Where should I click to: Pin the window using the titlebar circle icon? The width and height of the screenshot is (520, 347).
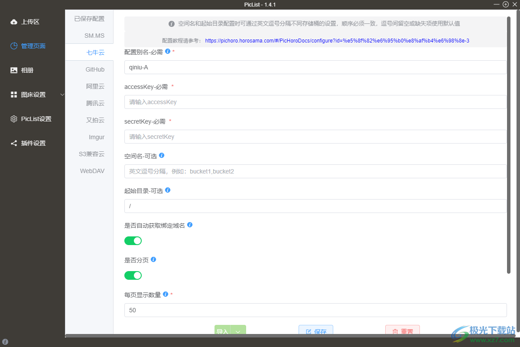point(505,4)
